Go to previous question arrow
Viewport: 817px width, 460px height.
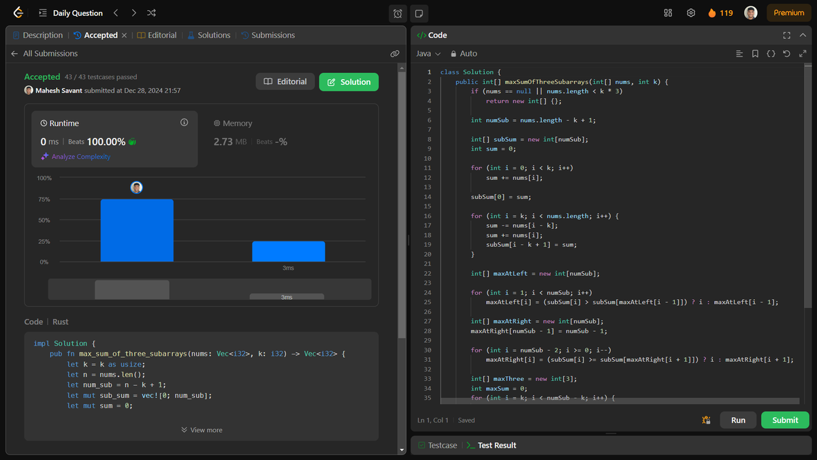click(x=116, y=13)
